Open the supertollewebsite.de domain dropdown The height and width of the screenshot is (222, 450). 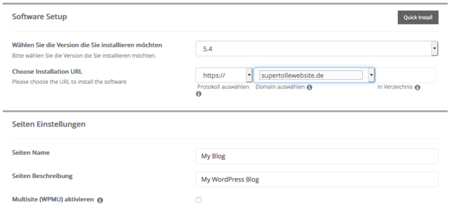click(314, 75)
